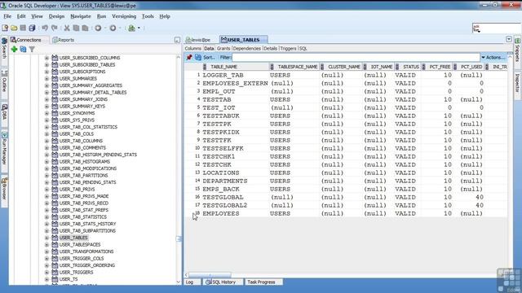Click the Refresh data icon beside Sort
Screen dimensions: 522x293
[x=198, y=58]
